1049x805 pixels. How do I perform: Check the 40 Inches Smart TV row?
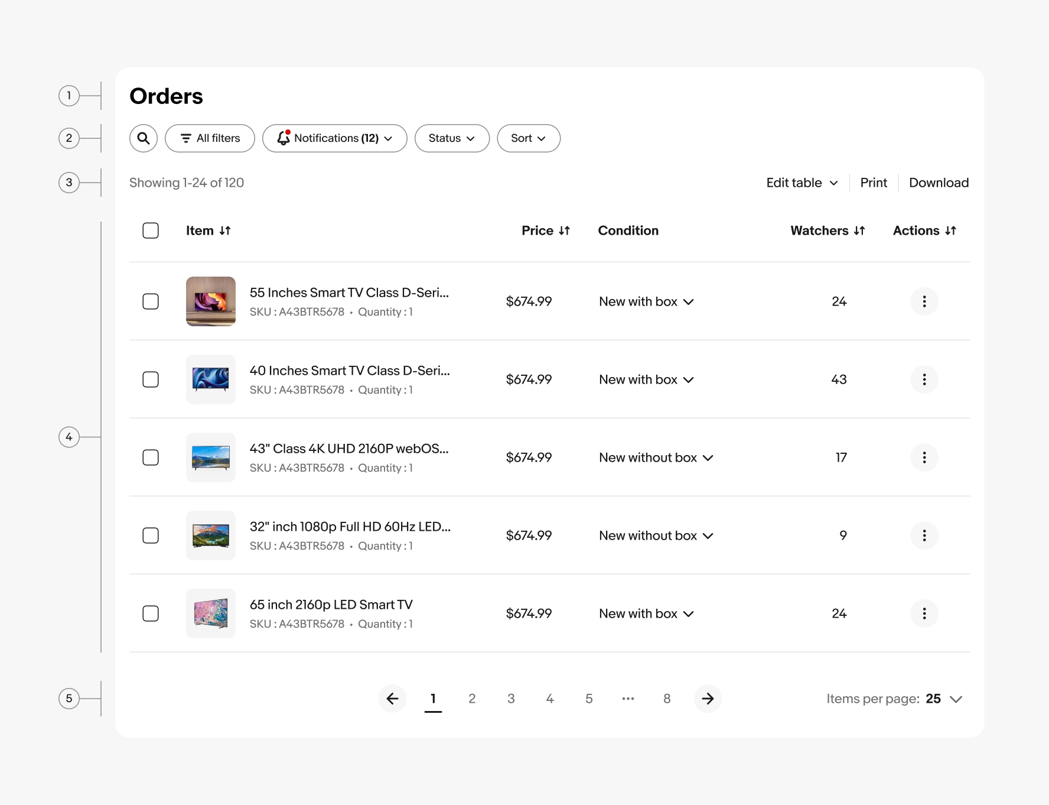[x=151, y=379]
